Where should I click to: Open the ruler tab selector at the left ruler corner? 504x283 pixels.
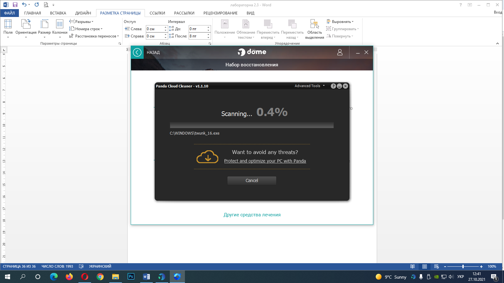click(x=4, y=49)
